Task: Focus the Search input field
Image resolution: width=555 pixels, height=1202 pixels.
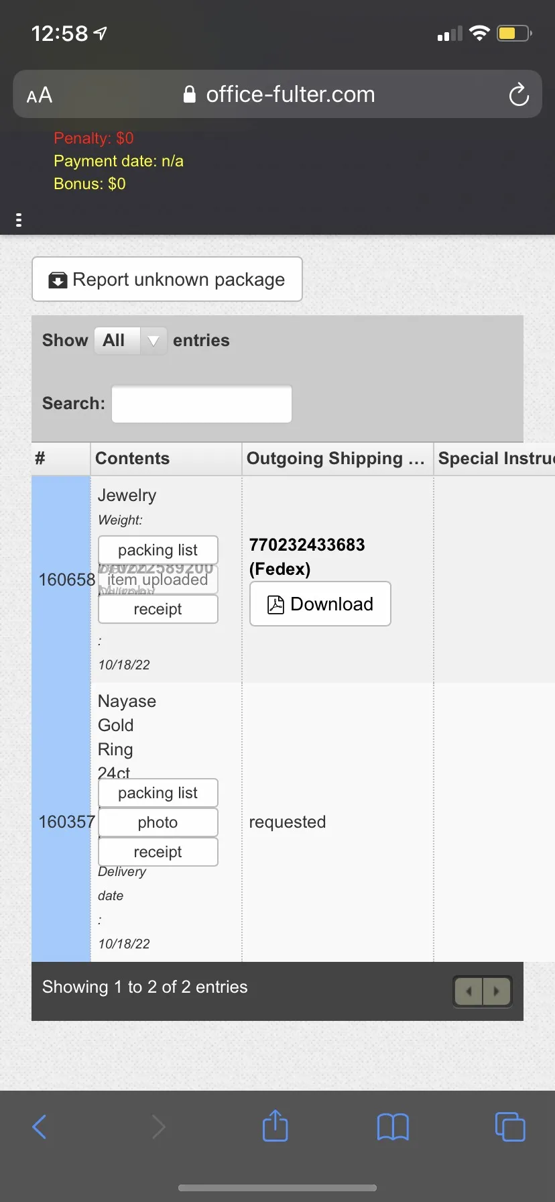Action: coord(202,404)
